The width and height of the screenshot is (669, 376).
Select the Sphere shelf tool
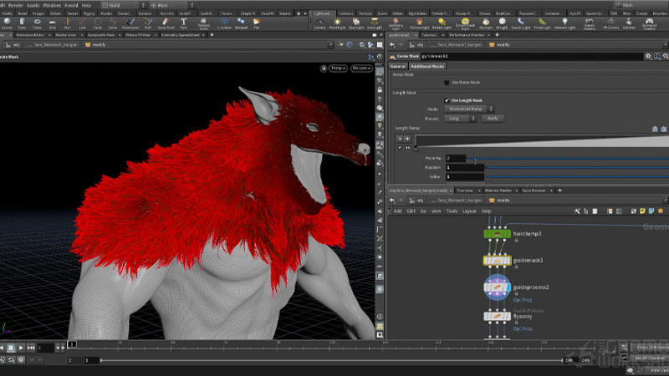tap(7, 23)
